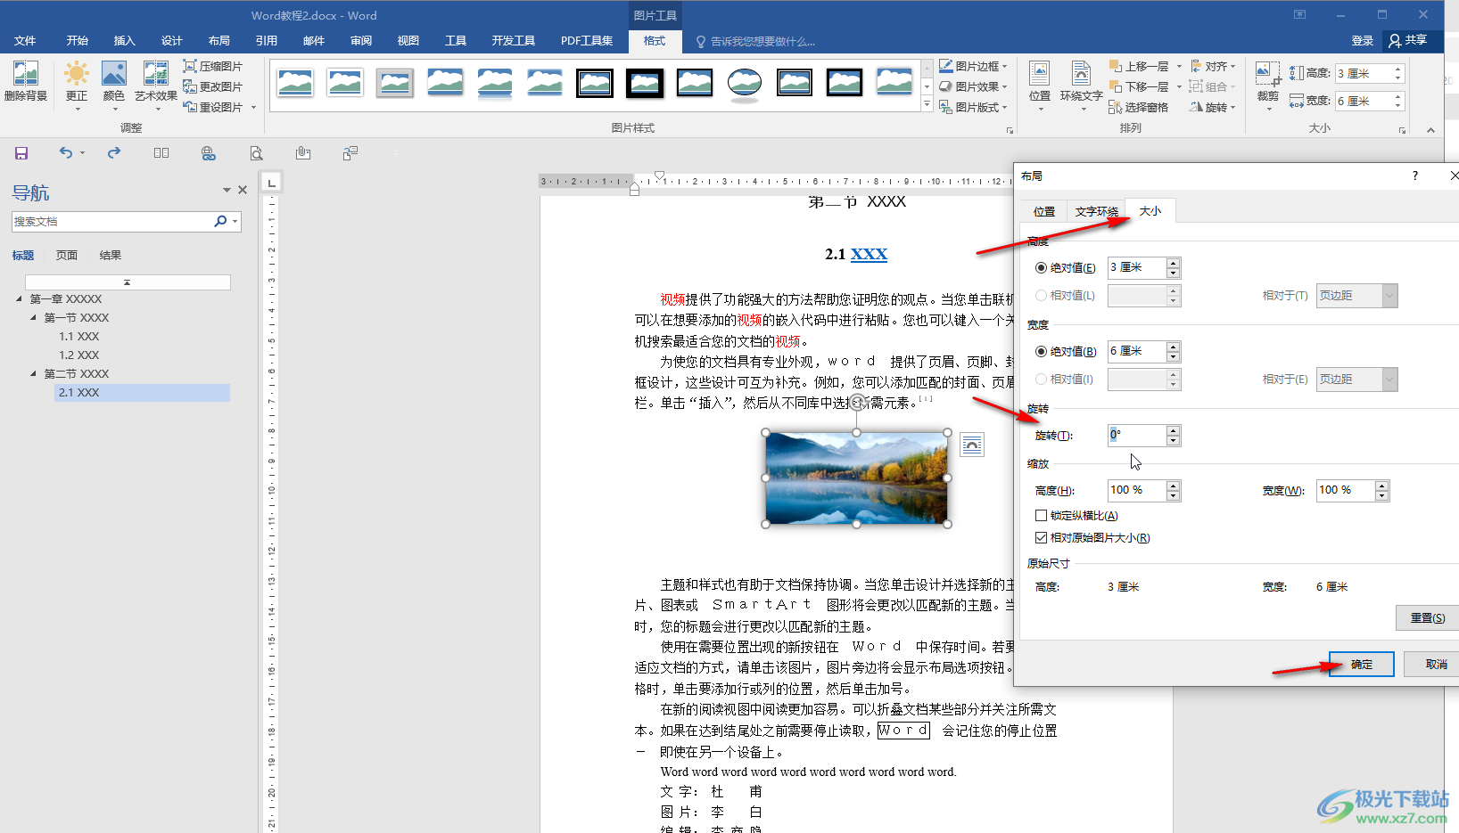Open Artistic Effects (艺术效果)
Screen dimensions: 1459x833
pyautogui.click(x=156, y=85)
